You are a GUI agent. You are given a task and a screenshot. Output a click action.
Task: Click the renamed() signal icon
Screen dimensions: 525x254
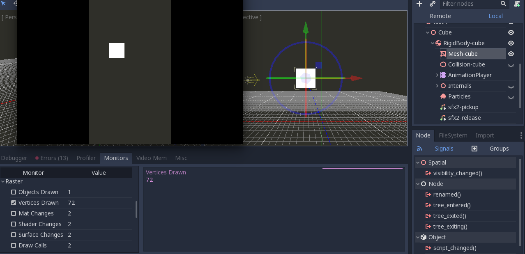click(428, 195)
